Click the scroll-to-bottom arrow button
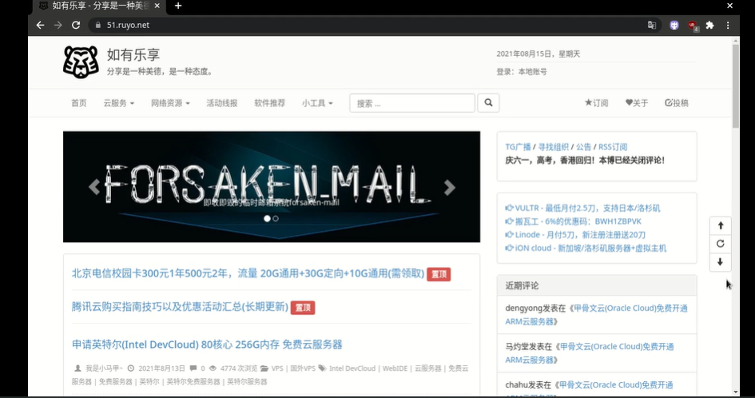The width and height of the screenshot is (755, 398). (x=720, y=262)
